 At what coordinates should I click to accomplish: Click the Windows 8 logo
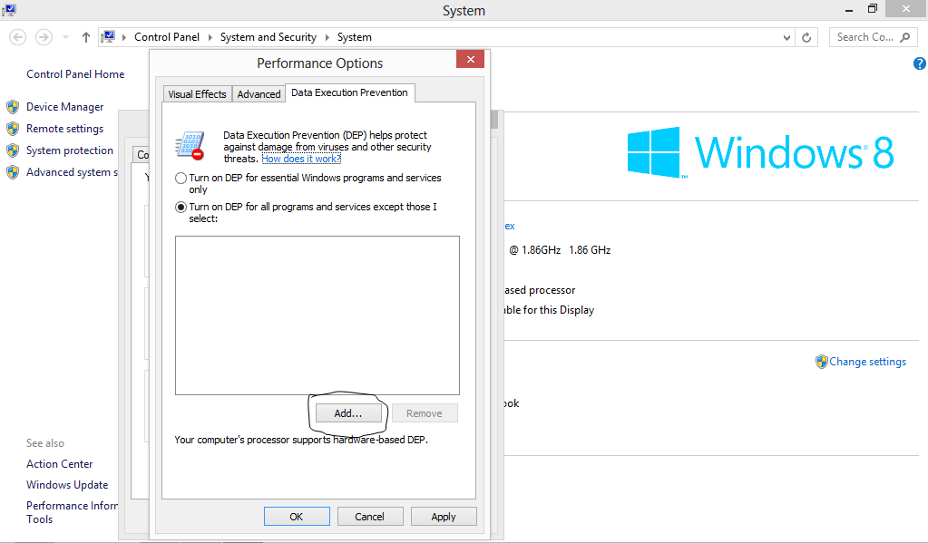(x=760, y=152)
